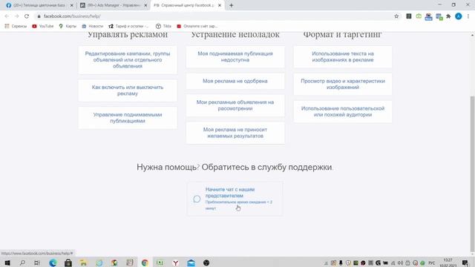Open Моя поднимаемая публикация недоступна

click(235, 57)
